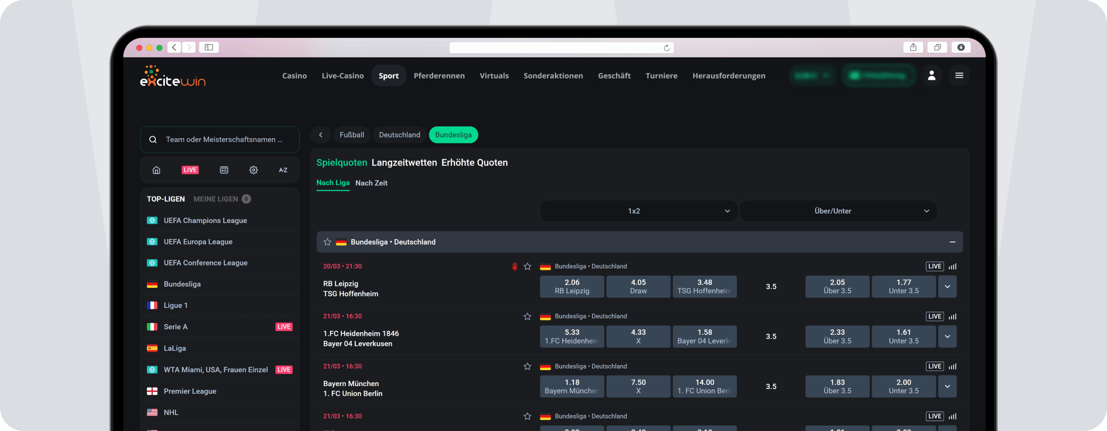Open the user account profile icon
The width and height of the screenshot is (1107, 431).
932,75
